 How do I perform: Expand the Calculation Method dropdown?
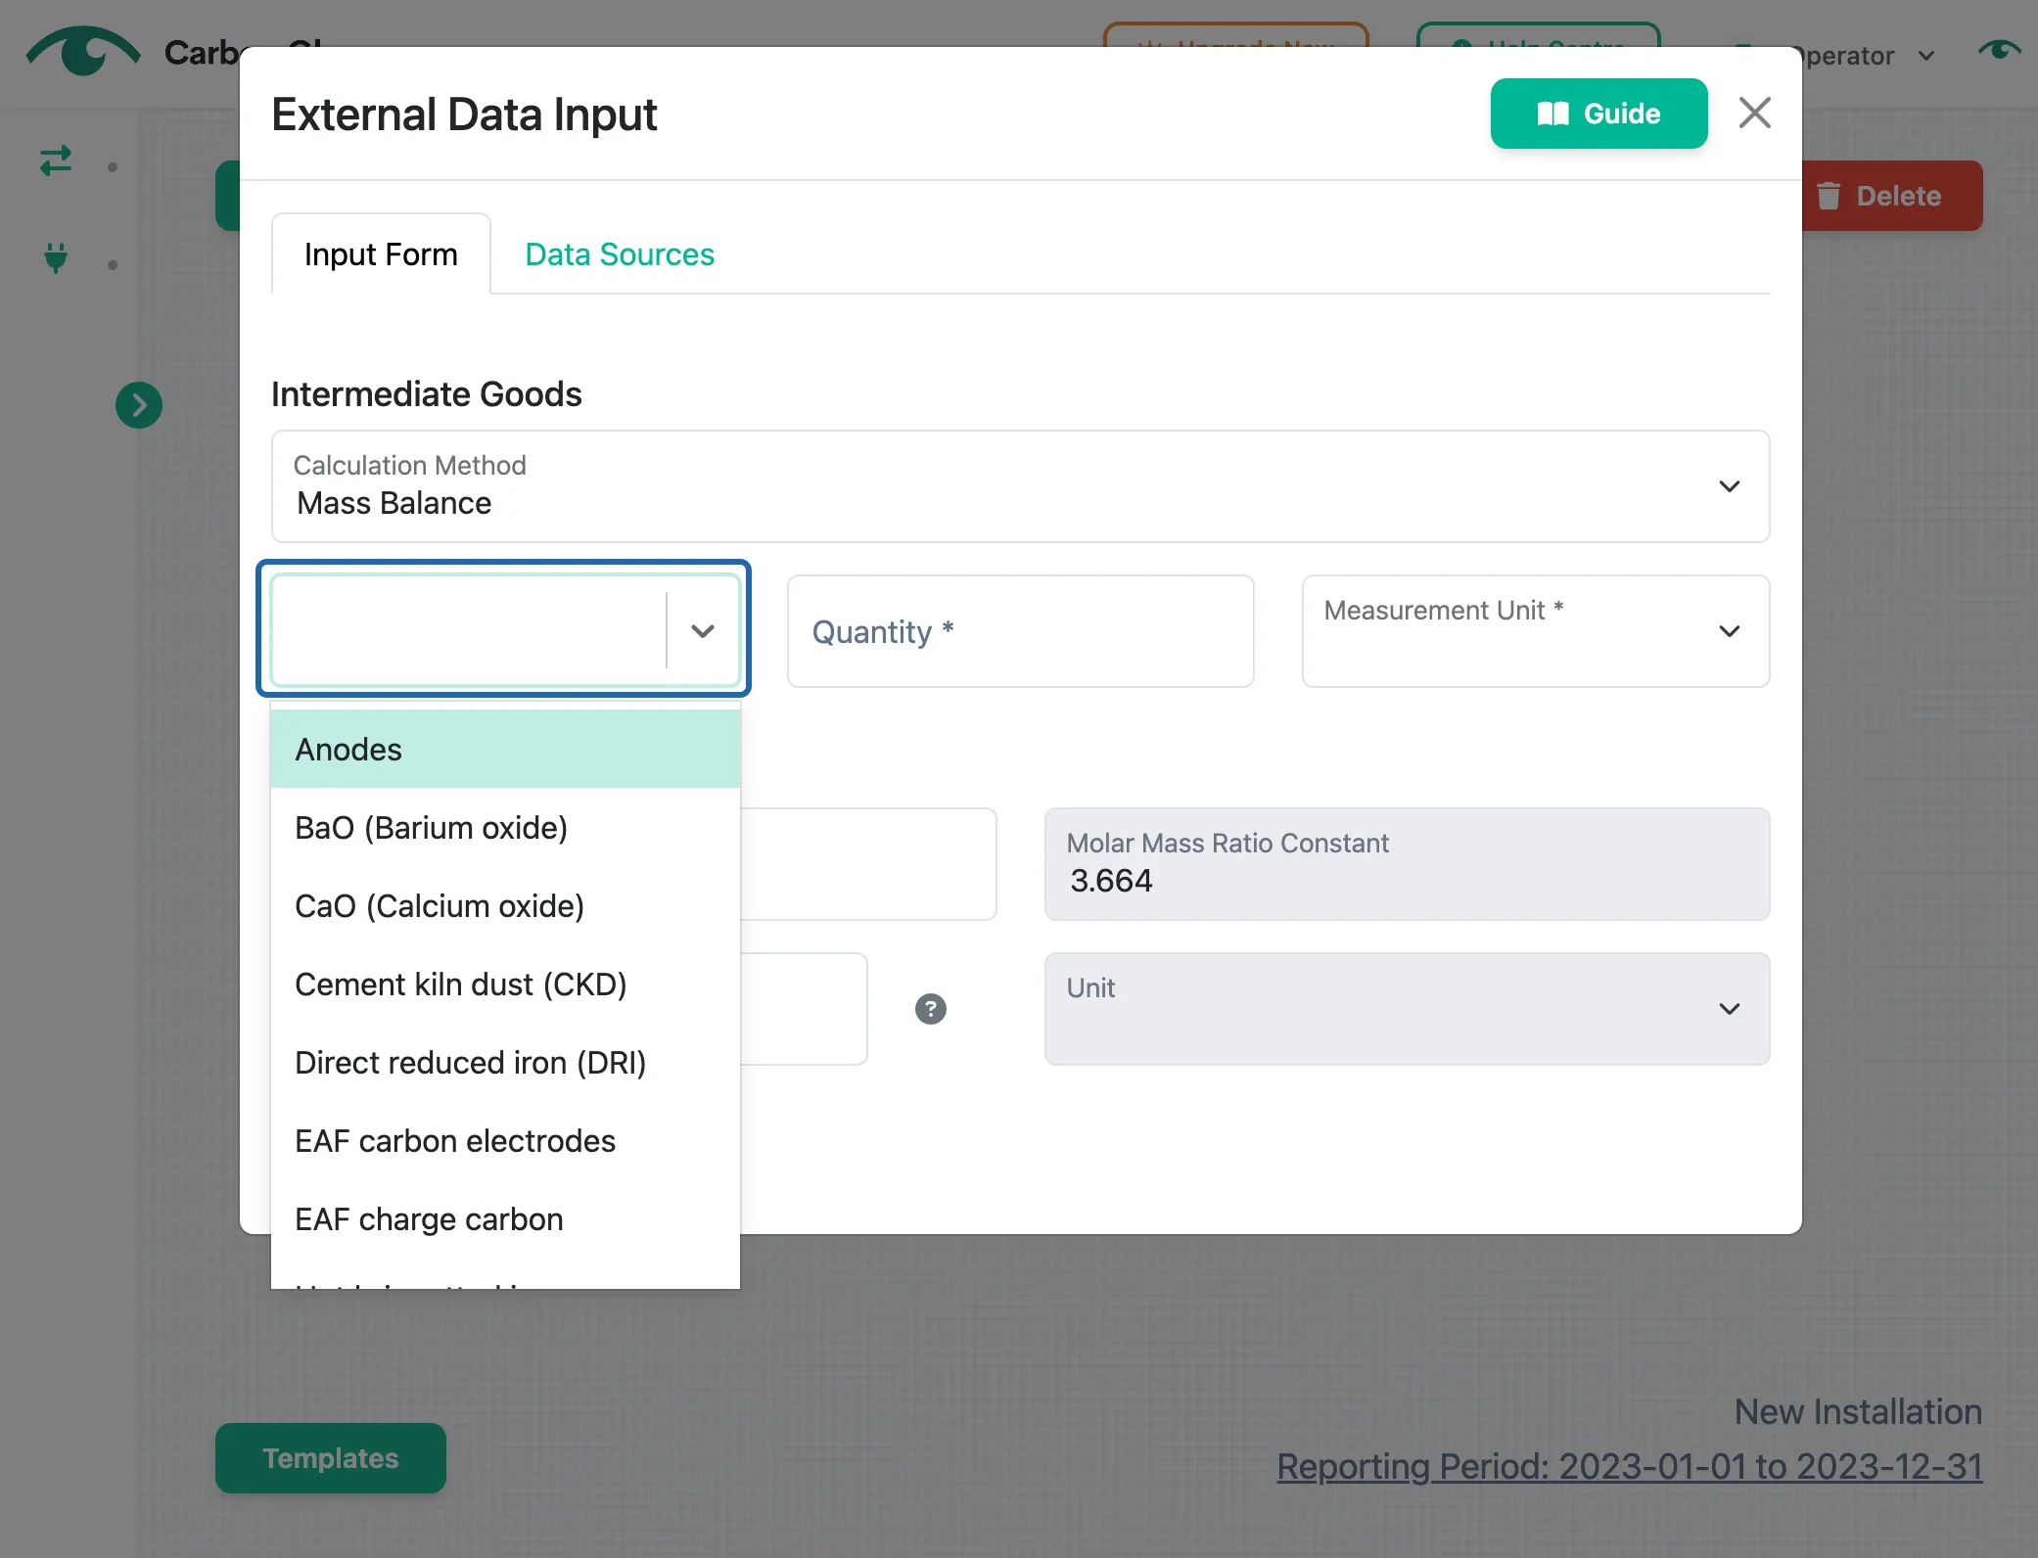[1020, 486]
